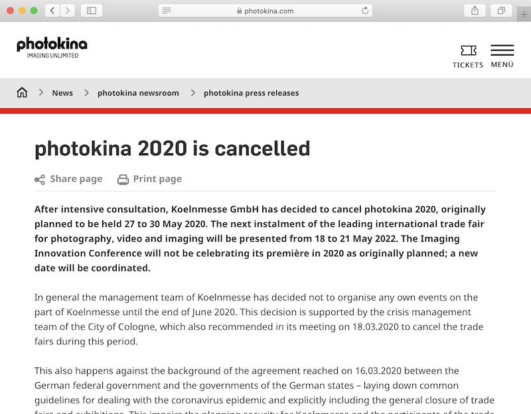Click the Share page icon
Viewport: 531px width, 414px height.
[40, 179]
